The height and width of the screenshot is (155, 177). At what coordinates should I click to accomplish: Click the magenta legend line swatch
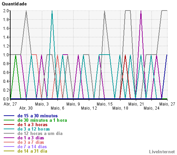click(x=9, y=138)
